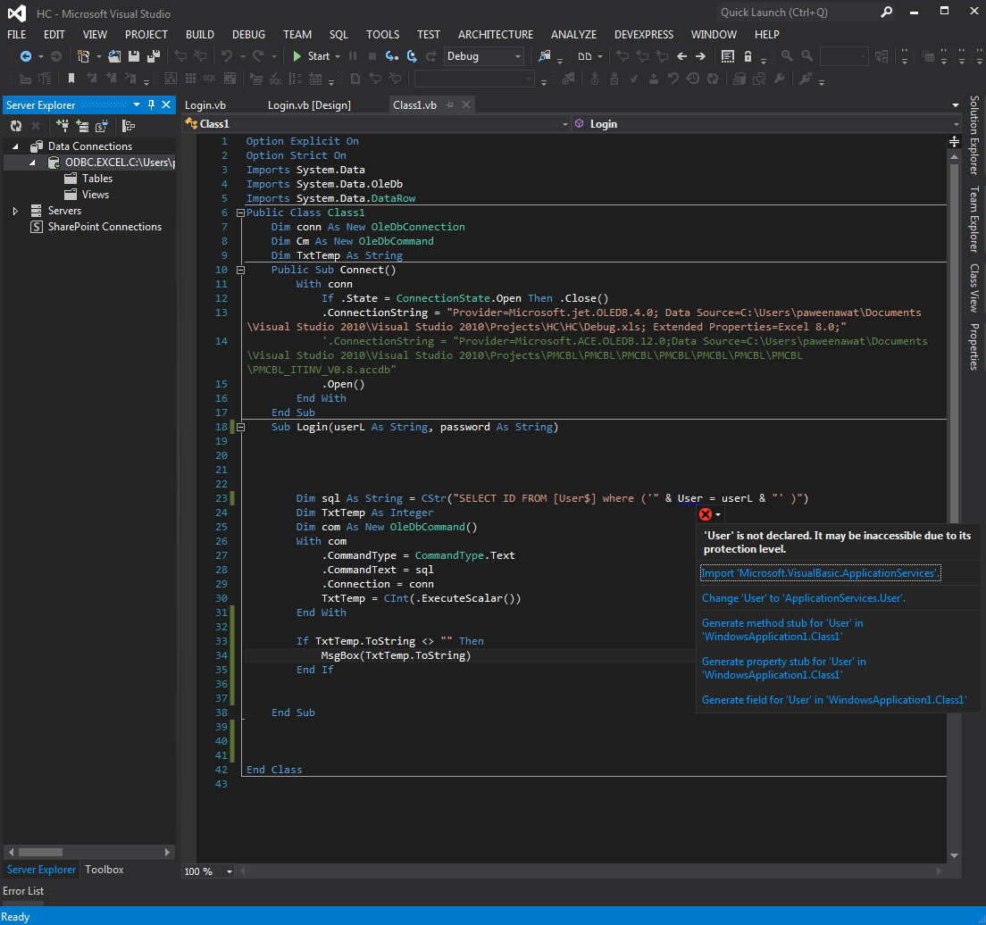The height and width of the screenshot is (925, 986).
Task: Click Generate property stub for 'User' link
Action: click(x=783, y=669)
